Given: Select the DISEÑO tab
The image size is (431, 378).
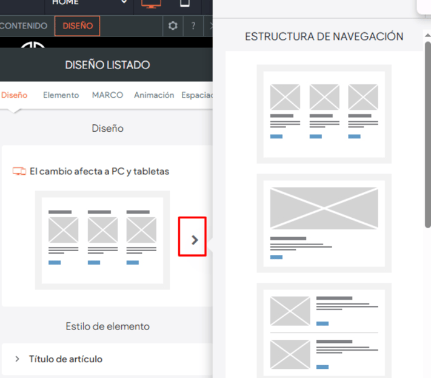Looking at the screenshot, I should coord(78,26).
